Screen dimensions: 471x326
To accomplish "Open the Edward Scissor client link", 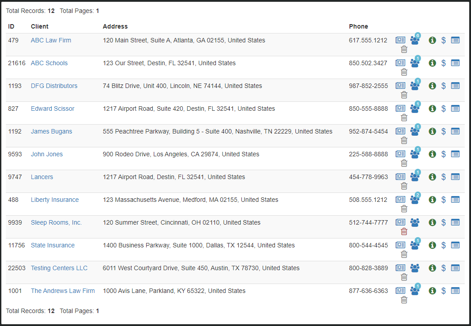I will pyautogui.click(x=53, y=109).
